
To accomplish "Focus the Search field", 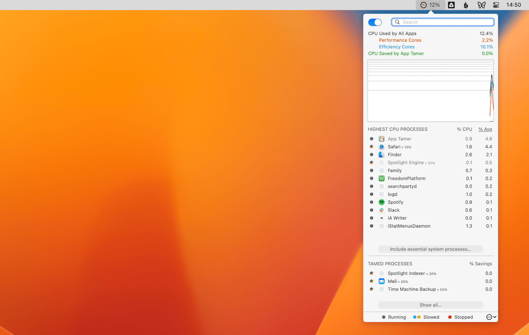I will tap(443, 22).
